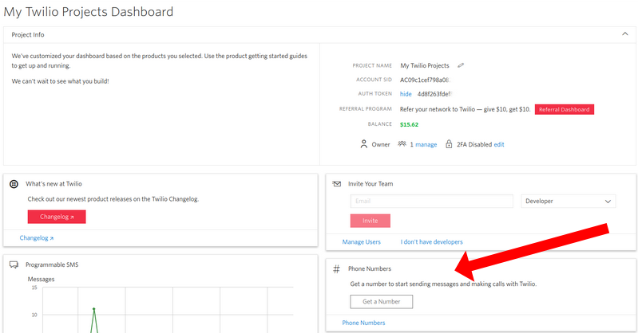
Task: Click the Twilio logo icon in What's new
Action: (x=14, y=184)
